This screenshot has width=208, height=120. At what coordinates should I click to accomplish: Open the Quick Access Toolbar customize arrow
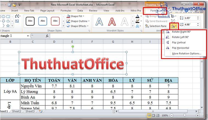tap(19, 5)
